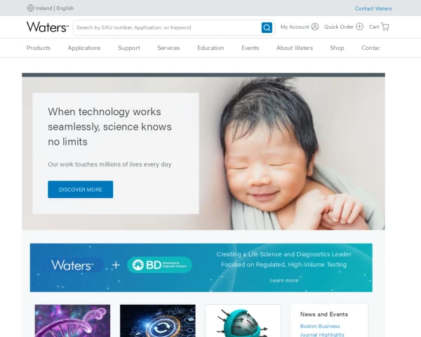Expand the Support navigation item
The width and height of the screenshot is (421, 337).
point(129,48)
